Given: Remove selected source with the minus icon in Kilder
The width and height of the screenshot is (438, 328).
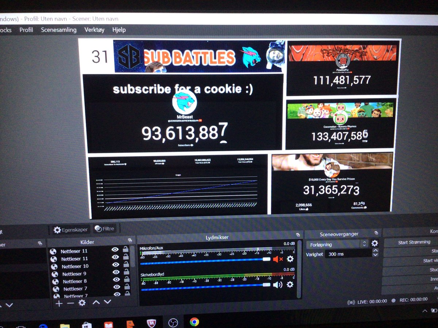Looking at the screenshot, I should (x=70, y=303).
